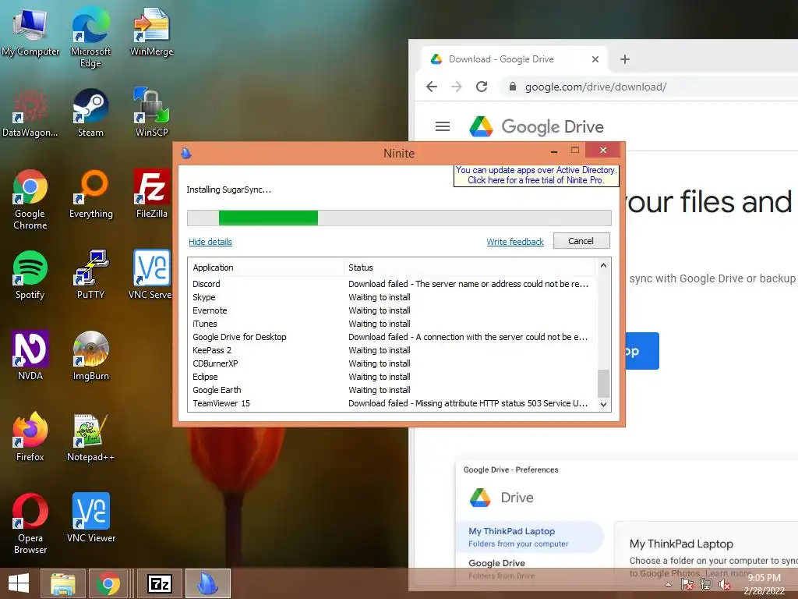This screenshot has width=798, height=599.
Task: Go back in the Chrome window
Action: [432, 87]
